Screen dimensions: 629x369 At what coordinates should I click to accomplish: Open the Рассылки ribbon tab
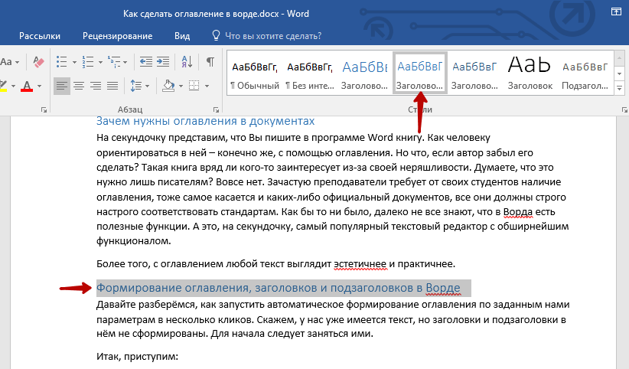(41, 35)
